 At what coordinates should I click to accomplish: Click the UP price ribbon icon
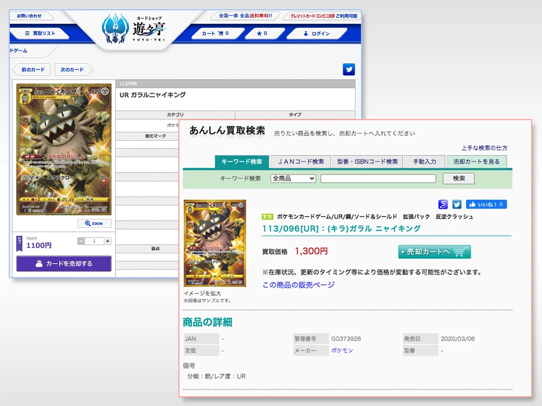click(20, 244)
